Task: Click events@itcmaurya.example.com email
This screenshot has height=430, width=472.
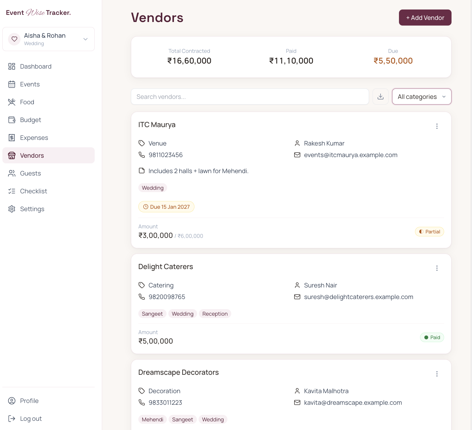Action: (x=351, y=155)
